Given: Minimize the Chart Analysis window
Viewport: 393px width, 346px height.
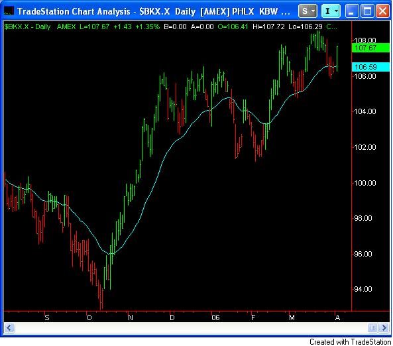Looking at the screenshot, I should 351,11.
